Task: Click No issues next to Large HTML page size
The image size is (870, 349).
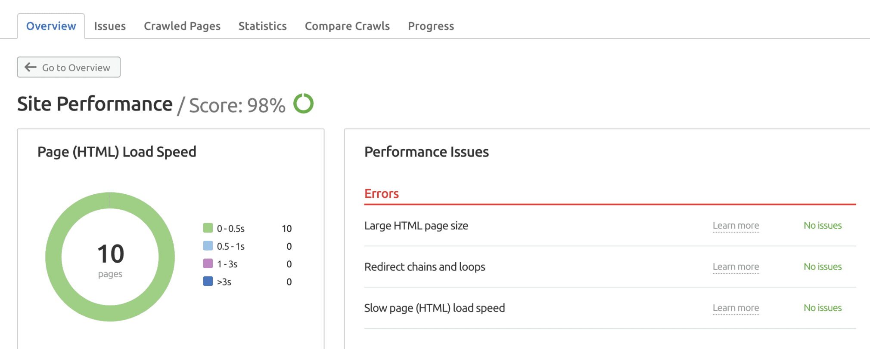Action: click(822, 225)
